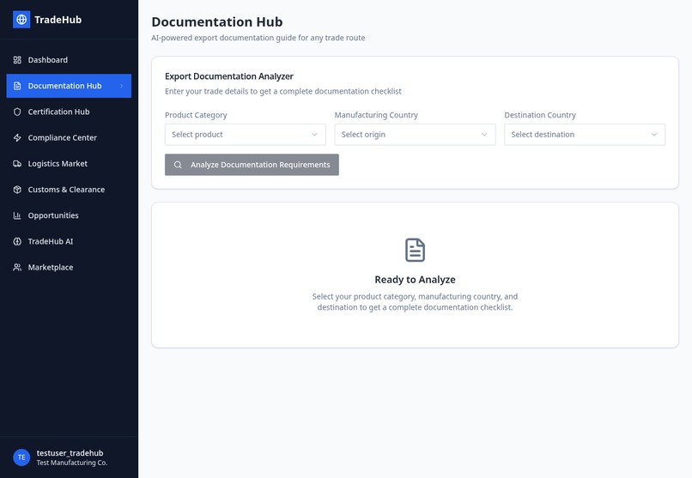Click the Opportunities chart icon
Viewport: 692px width, 478px height.
(17, 215)
